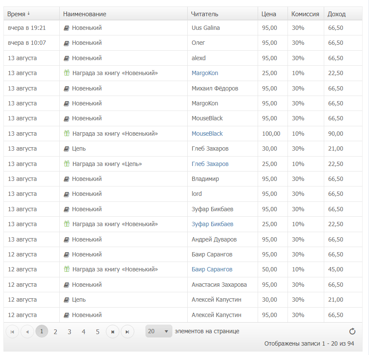Click the gift icon beside «Цепь» reward
The width and height of the screenshot is (369, 355).
click(67, 164)
